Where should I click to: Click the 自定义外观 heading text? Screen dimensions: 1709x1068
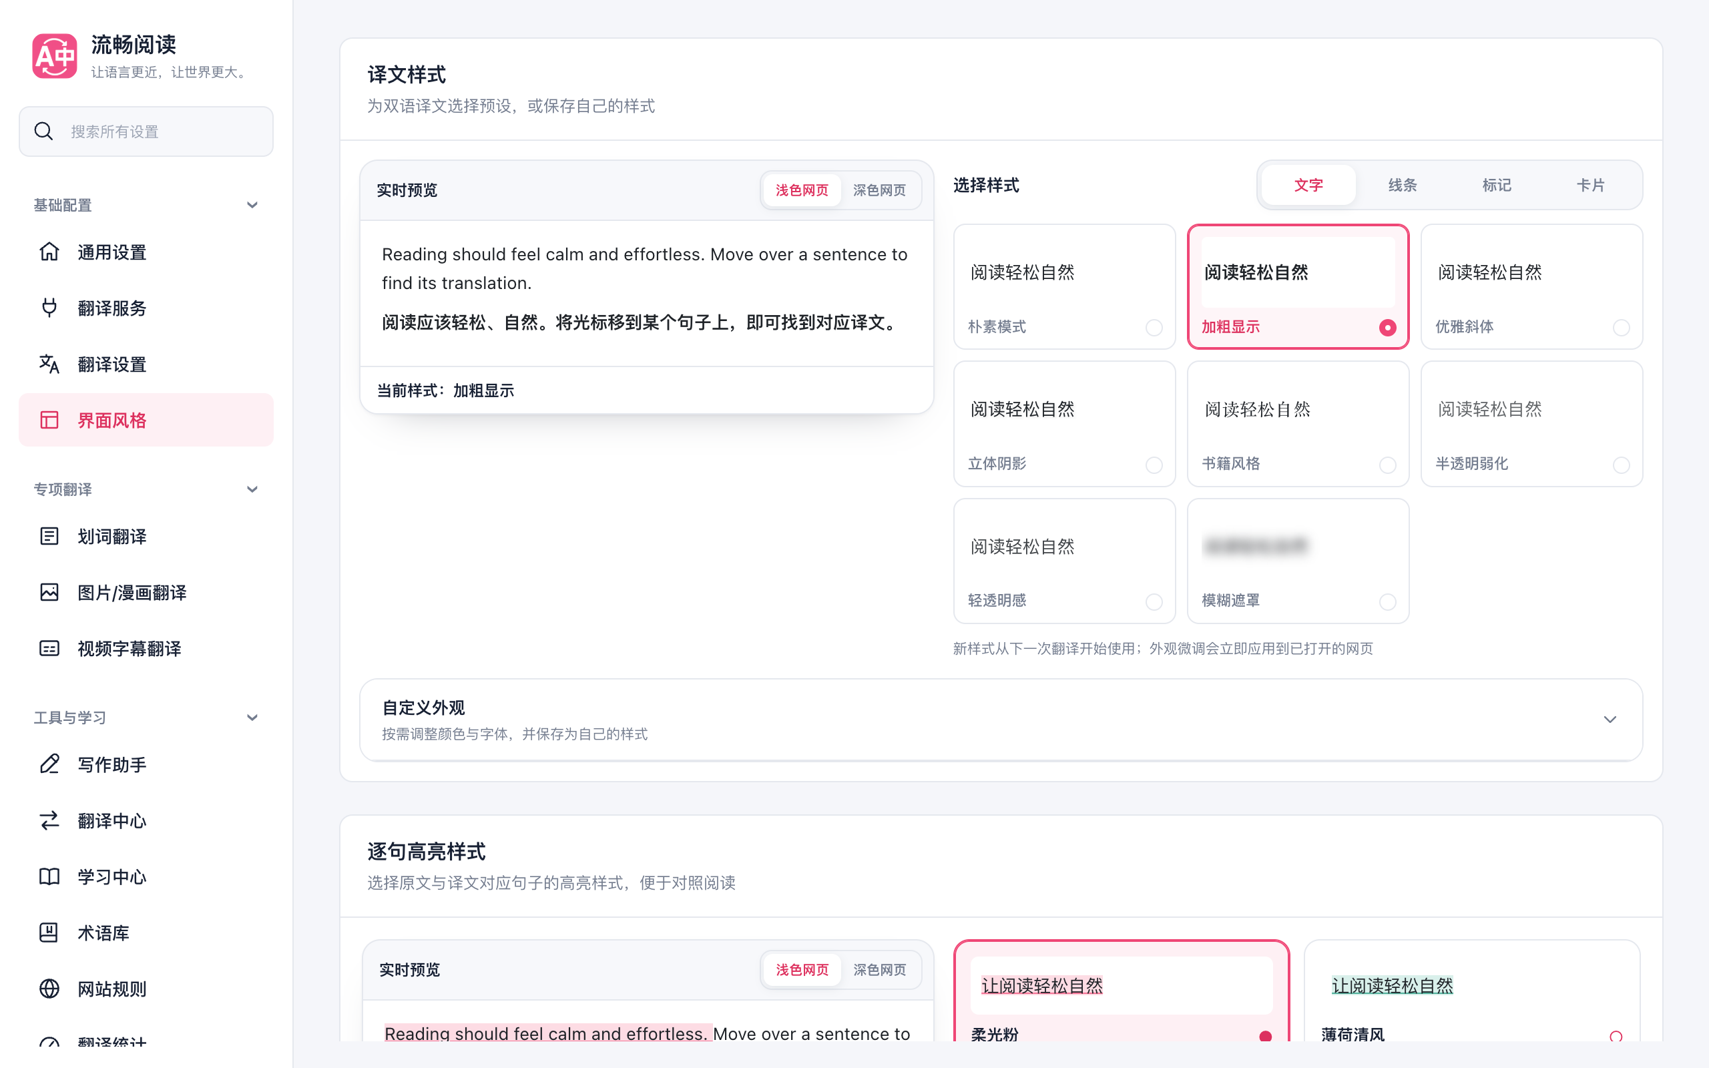click(x=424, y=708)
